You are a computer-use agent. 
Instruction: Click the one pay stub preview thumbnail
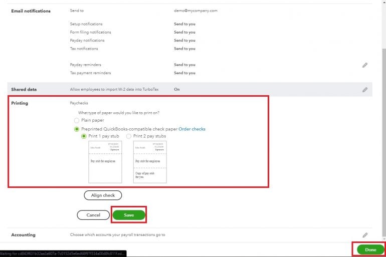[x=105, y=162]
